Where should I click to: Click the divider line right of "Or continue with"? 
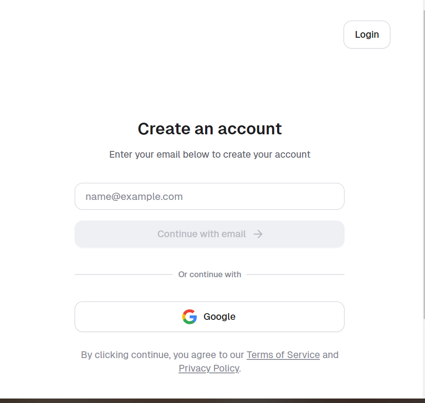click(x=295, y=275)
